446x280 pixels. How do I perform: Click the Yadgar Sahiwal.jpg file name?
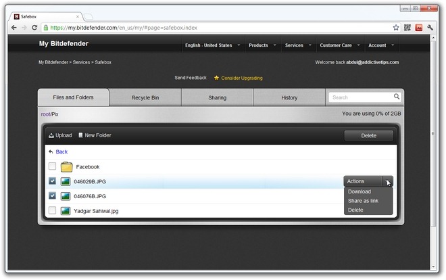pyautogui.click(x=96, y=211)
